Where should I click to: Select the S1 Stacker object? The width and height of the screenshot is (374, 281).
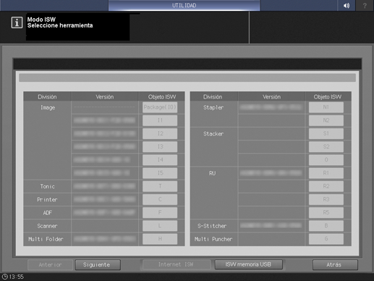(326, 133)
